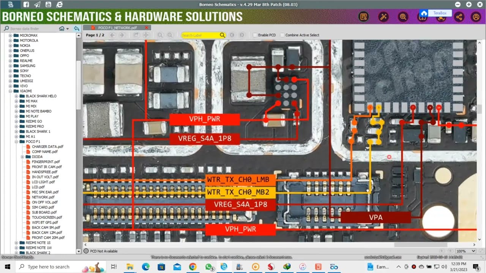The height and width of the screenshot is (273, 486).
Task: Open WhatsApp from taskbar
Action: [x=208, y=267]
